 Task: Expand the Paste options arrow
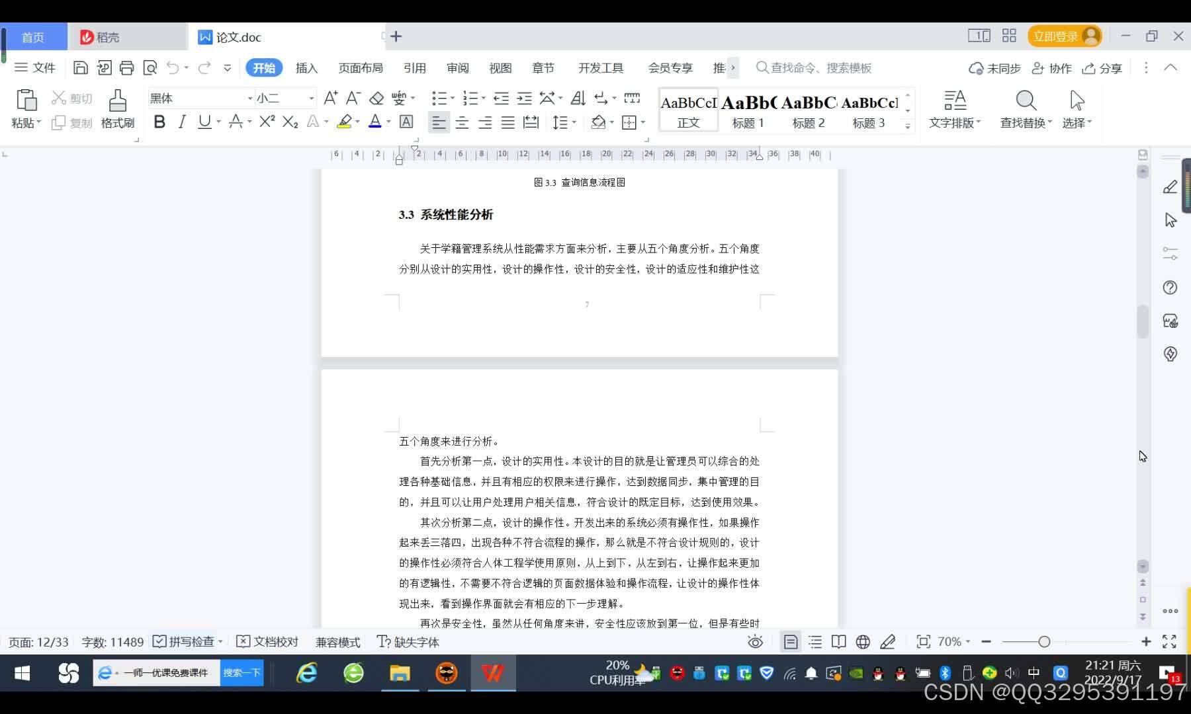(x=38, y=123)
